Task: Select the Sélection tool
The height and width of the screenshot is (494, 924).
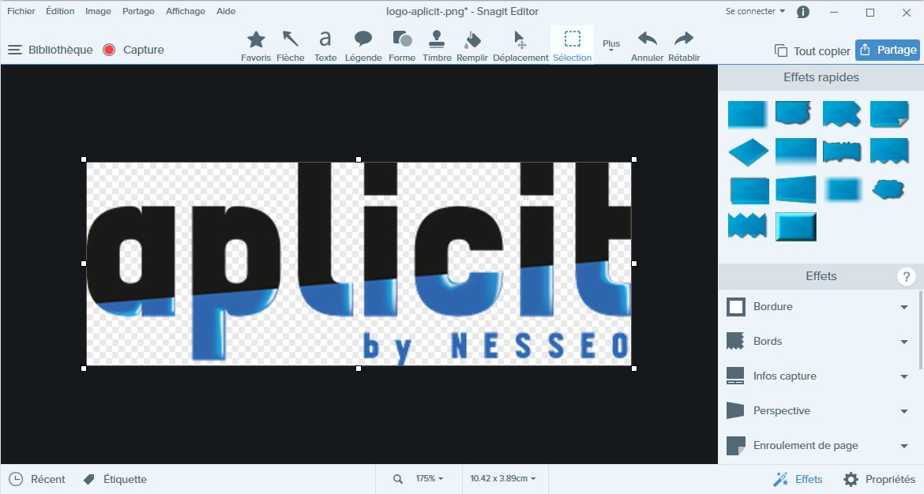Action: [x=573, y=46]
